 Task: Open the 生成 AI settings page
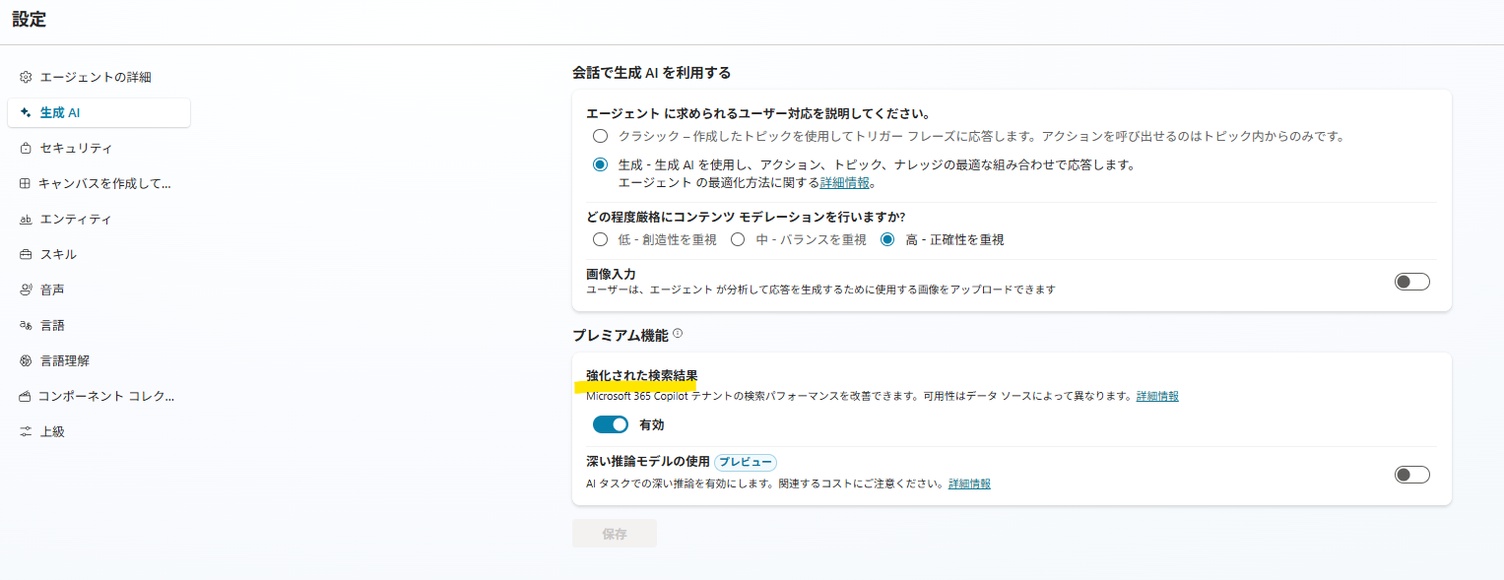tap(98, 112)
